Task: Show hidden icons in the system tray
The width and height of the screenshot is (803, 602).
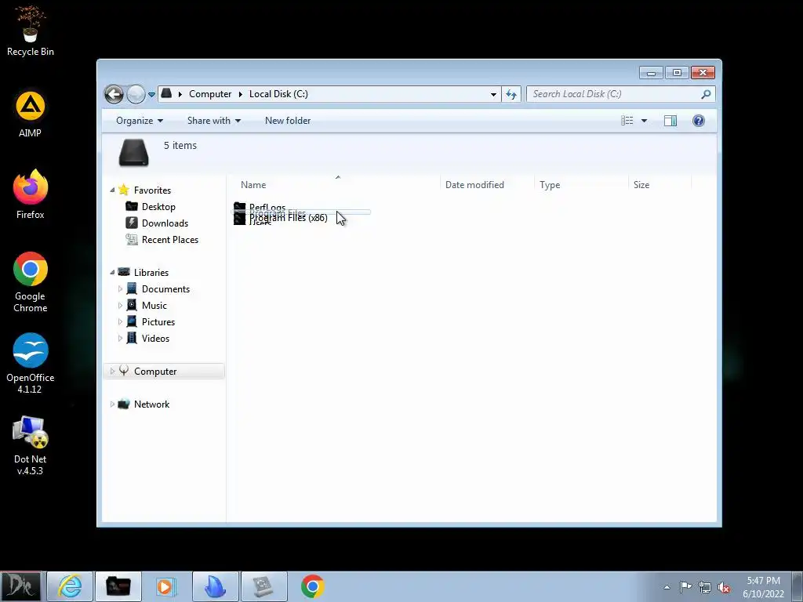Action: click(667, 587)
